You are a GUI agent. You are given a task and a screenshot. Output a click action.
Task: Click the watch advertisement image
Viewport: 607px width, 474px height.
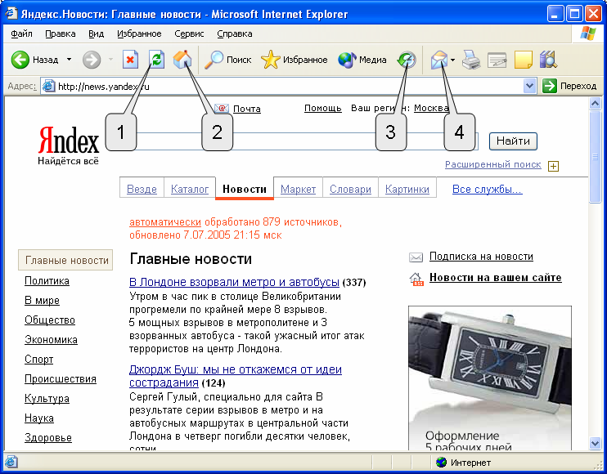coord(490,378)
